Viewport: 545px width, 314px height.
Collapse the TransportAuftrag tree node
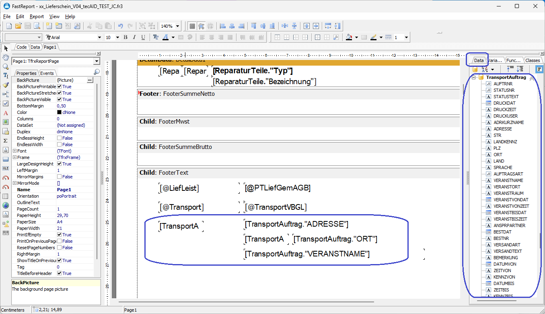coord(474,77)
